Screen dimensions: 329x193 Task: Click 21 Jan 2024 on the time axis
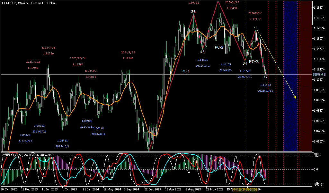(91, 189)
